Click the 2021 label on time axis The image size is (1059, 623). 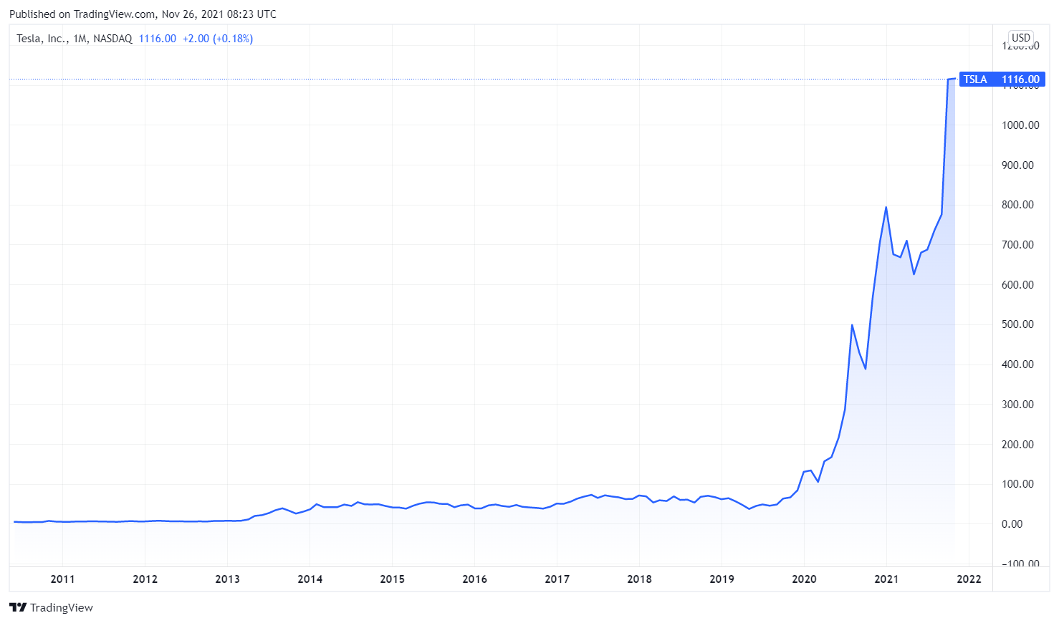click(x=886, y=579)
